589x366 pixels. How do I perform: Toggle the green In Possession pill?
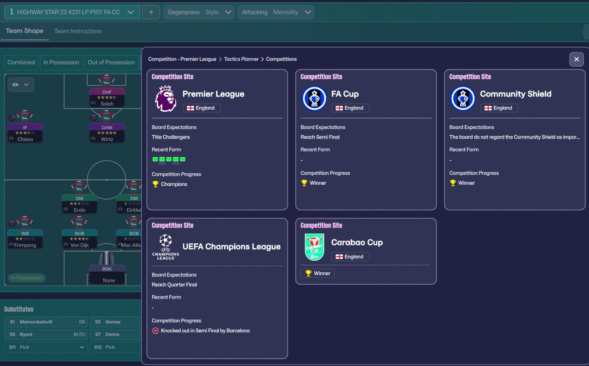26,278
